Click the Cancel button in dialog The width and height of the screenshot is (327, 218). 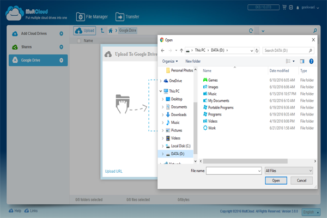tap(301, 180)
